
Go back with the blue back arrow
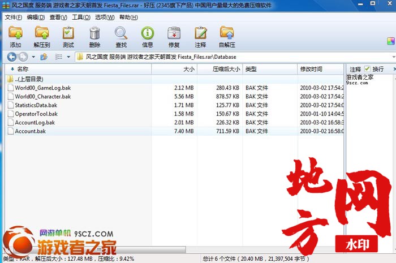click(12, 57)
